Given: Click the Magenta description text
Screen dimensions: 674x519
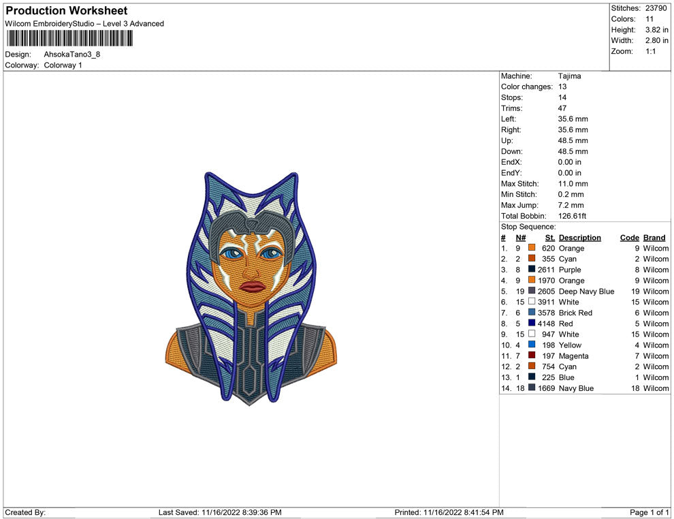Looking at the screenshot, I should (x=573, y=356).
